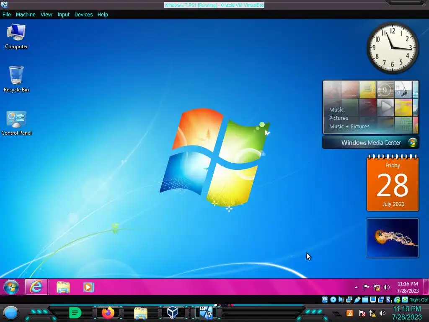The image size is (429, 322).
Task: Click Pictures in the Media Center gadget
Action: click(339, 118)
